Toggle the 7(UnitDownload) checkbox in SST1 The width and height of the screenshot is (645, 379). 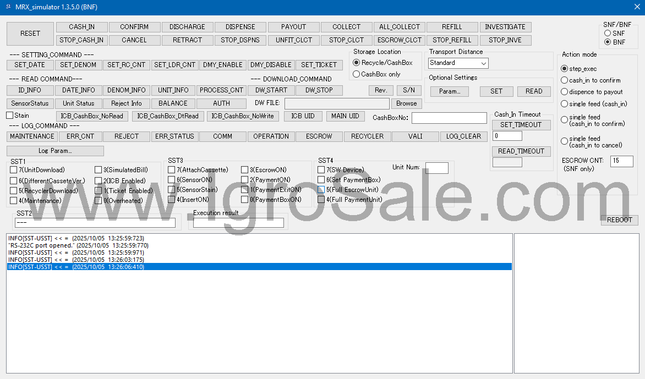point(14,170)
